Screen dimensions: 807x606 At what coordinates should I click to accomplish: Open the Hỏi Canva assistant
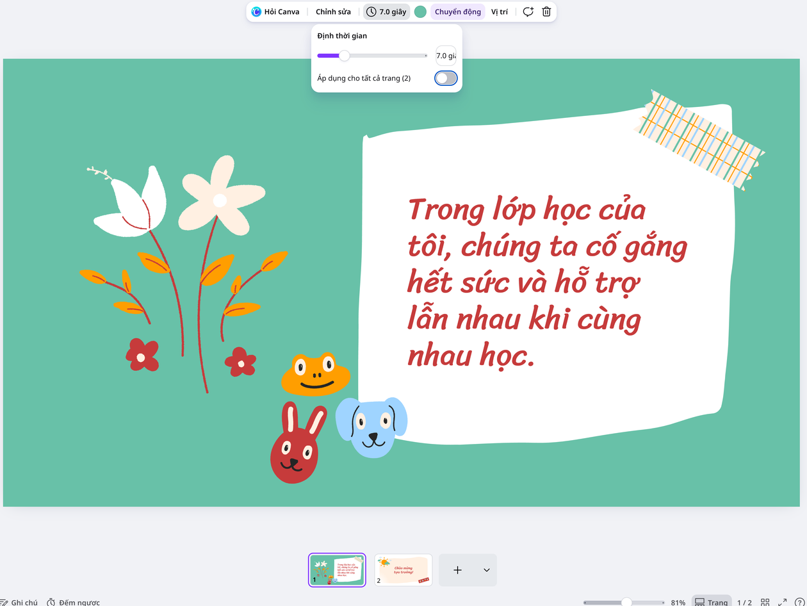click(x=275, y=12)
